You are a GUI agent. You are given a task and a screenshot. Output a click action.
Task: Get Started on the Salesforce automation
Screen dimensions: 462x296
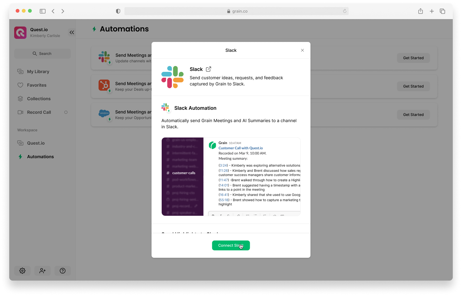(413, 114)
